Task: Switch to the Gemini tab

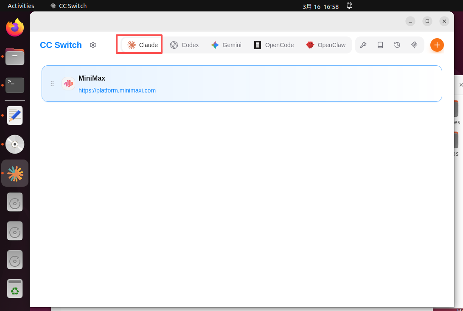Action: [226, 45]
